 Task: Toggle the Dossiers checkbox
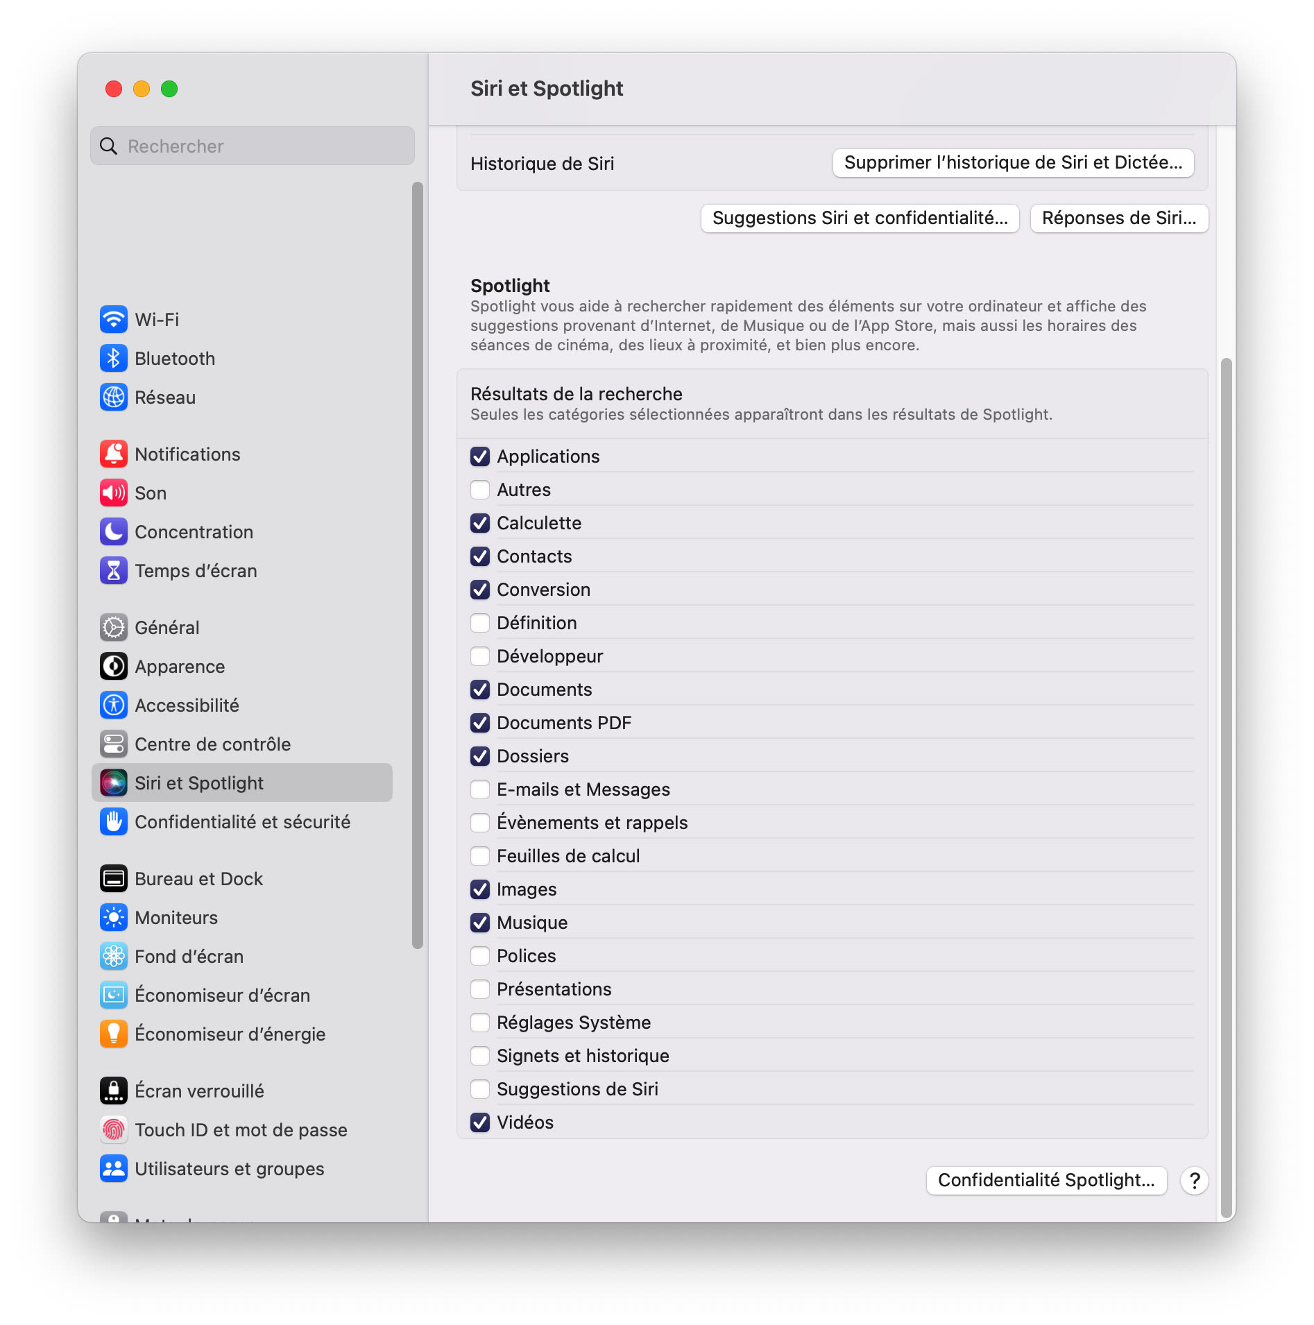pos(480,756)
